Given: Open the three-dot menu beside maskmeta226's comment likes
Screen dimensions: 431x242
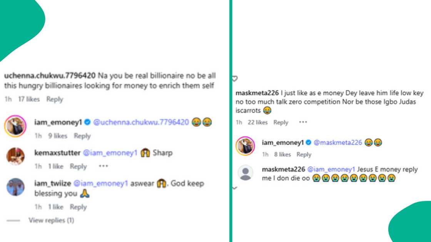Looking at the screenshot, I should (x=303, y=122).
